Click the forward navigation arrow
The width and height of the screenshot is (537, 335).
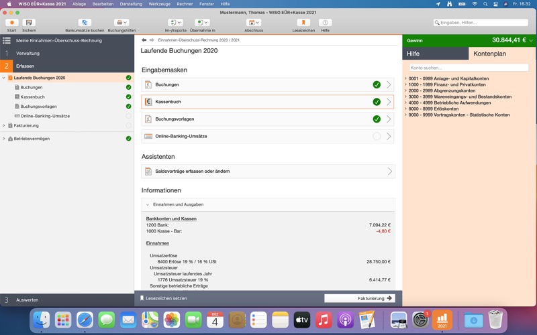tap(152, 40)
